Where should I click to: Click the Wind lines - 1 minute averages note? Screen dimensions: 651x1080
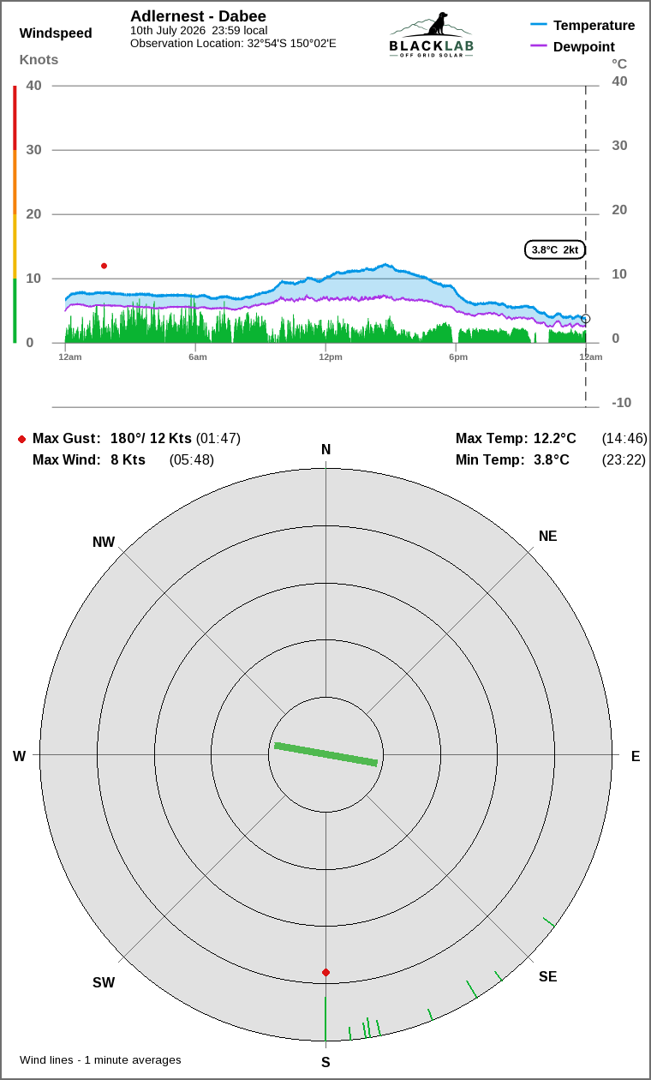[x=100, y=1060]
